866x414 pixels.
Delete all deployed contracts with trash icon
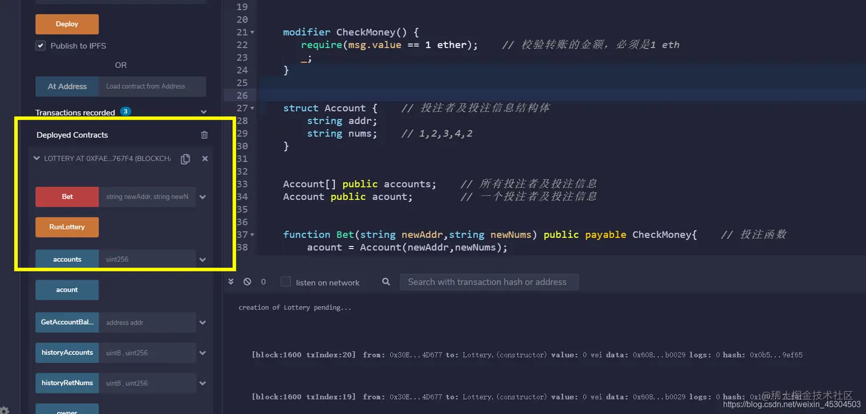pos(204,135)
